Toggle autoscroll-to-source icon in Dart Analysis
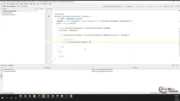The image size is (180, 101). tap(1, 73)
